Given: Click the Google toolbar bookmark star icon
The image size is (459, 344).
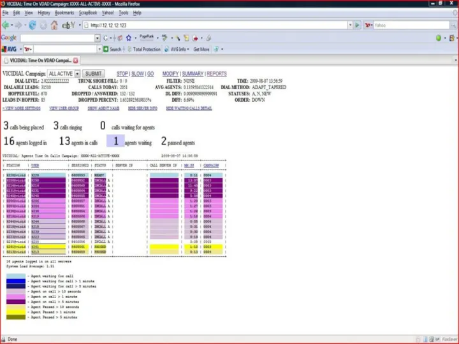Looking at the screenshot, I should pos(129,38).
